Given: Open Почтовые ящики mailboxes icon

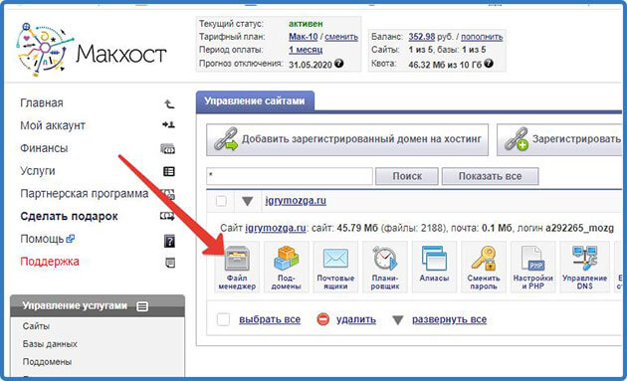Looking at the screenshot, I should click(x=335, y=267).
